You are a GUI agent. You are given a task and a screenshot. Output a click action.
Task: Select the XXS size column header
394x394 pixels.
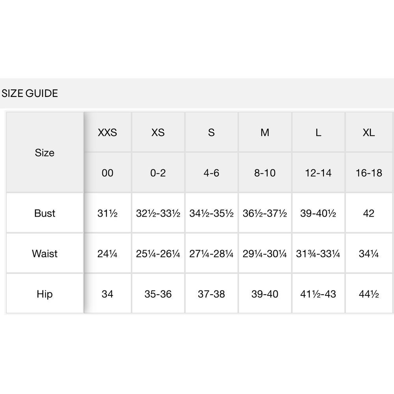(107, 132)
